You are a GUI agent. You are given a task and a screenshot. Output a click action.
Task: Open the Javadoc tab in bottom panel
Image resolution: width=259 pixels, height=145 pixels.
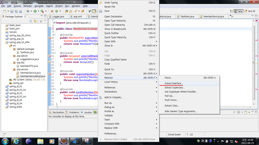pos(86,112)
